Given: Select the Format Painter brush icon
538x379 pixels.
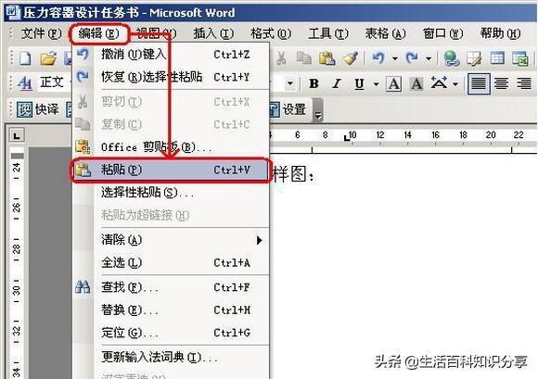Looking at the screenshot, I should 351,58.
